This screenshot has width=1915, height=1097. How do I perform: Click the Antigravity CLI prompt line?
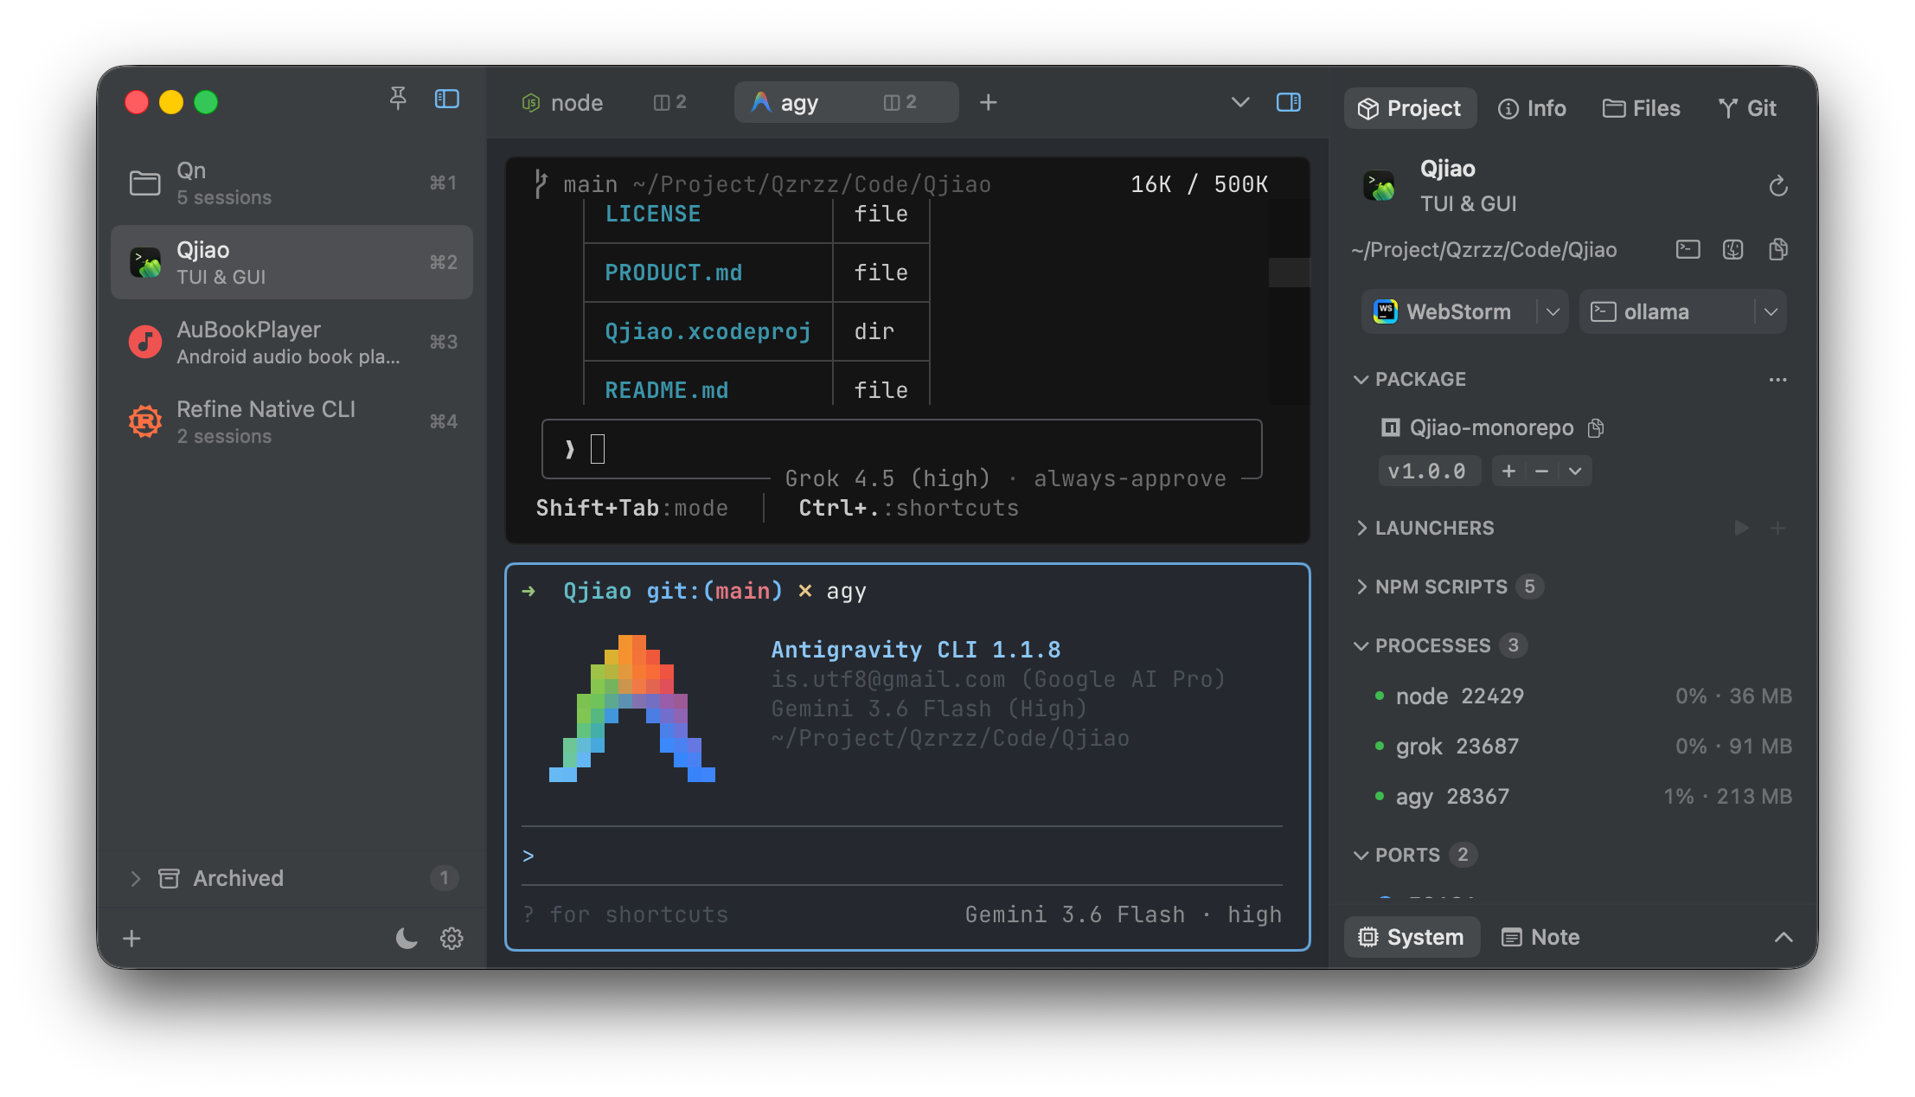click(901, 856)
